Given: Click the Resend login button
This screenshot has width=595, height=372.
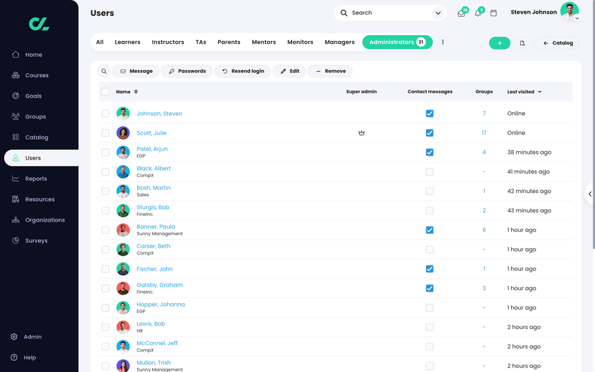Looking at the screenshot, I should tap(242, 71).
